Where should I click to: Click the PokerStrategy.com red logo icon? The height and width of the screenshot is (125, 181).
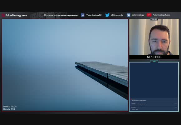pos(3,15)
